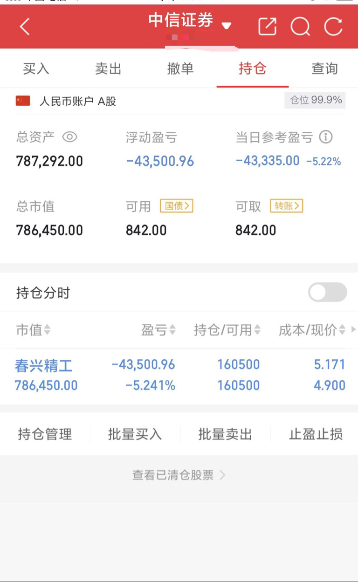Switch to the 买入 tab
The width and height of the screenshot is (358, 582).
coord(36,68)
